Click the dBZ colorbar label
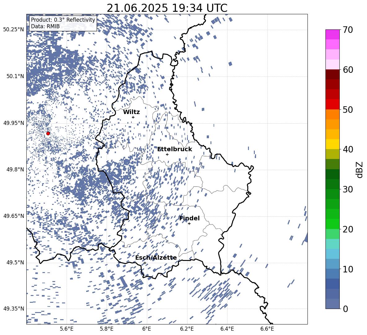The width and height of the screenshot is (367, 335). point(360,170)
